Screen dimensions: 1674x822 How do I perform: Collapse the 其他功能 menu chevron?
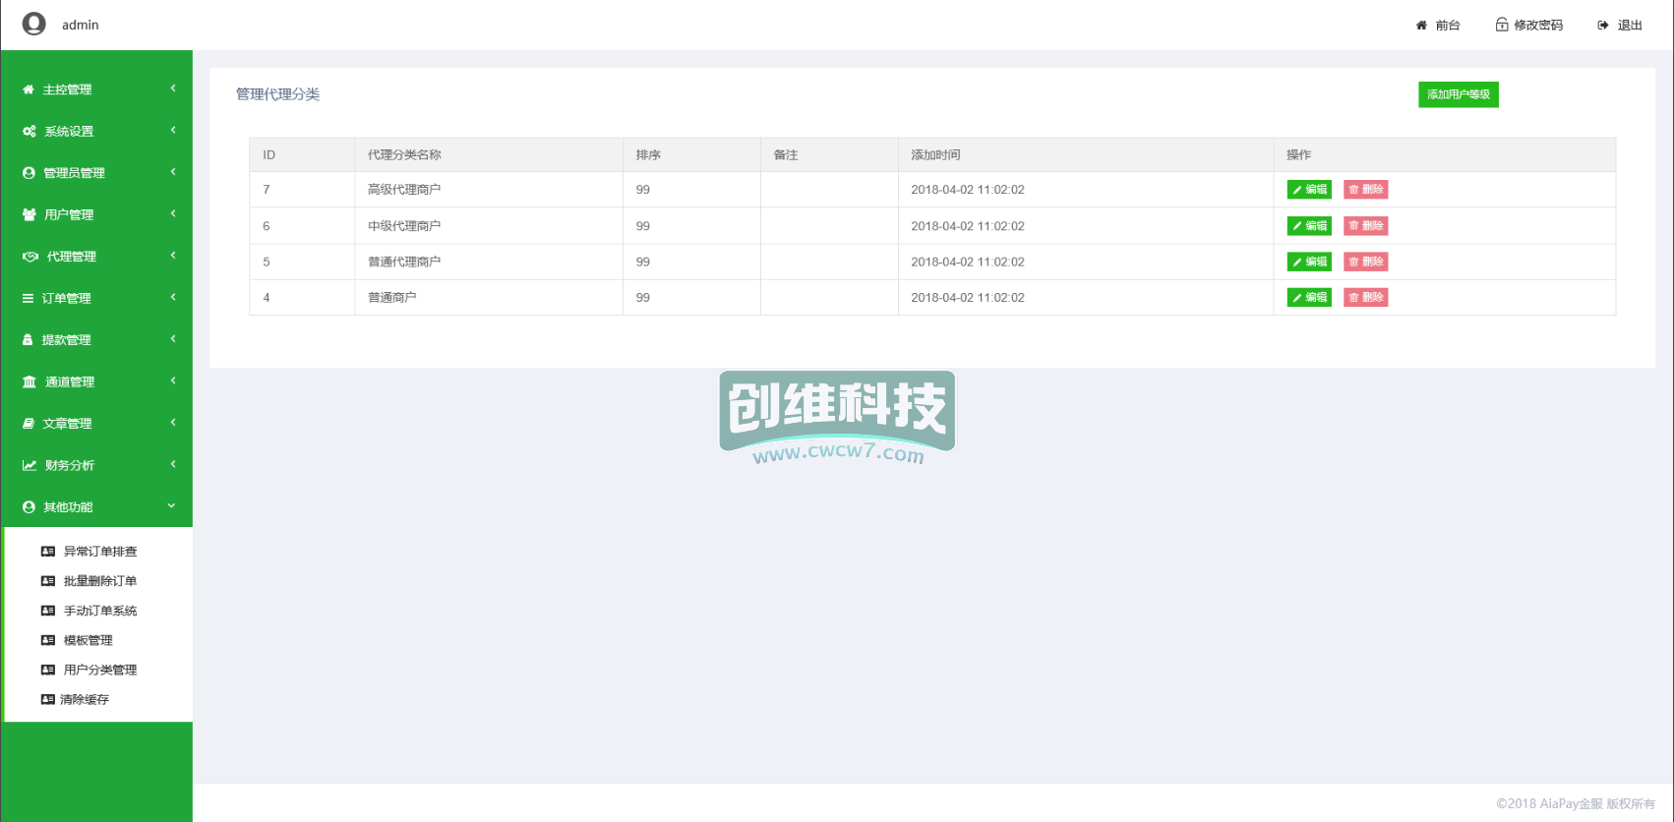coord(172,506)
